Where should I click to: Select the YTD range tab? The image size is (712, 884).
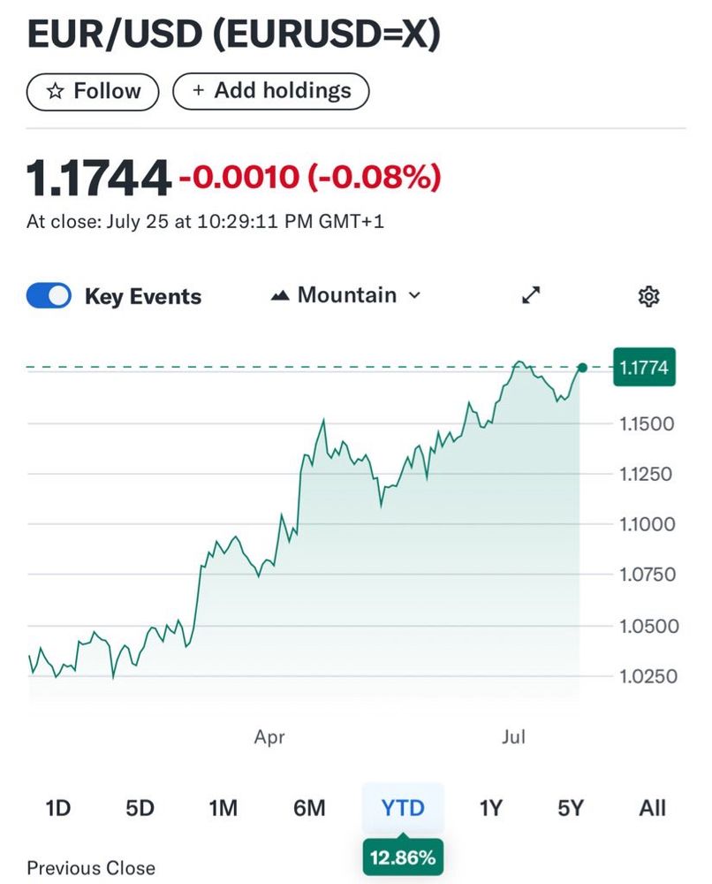click(403, 808)
